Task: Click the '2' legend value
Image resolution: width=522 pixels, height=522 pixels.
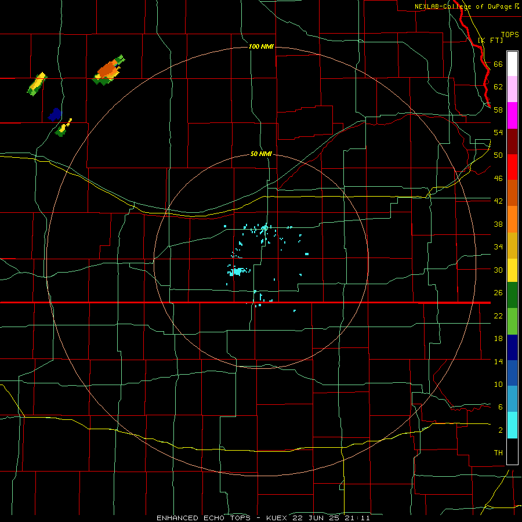Action: [501, 430]
